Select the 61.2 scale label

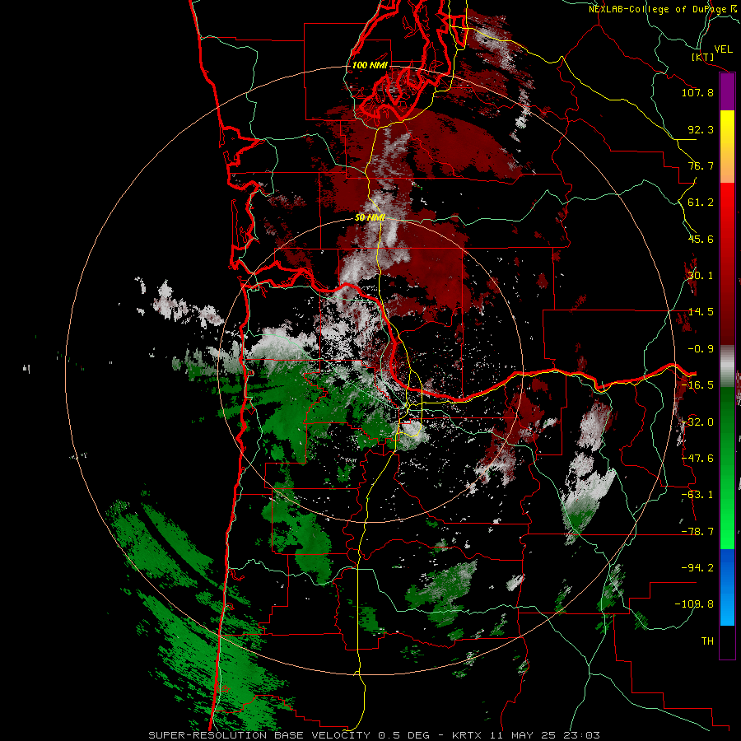point(701,203)
